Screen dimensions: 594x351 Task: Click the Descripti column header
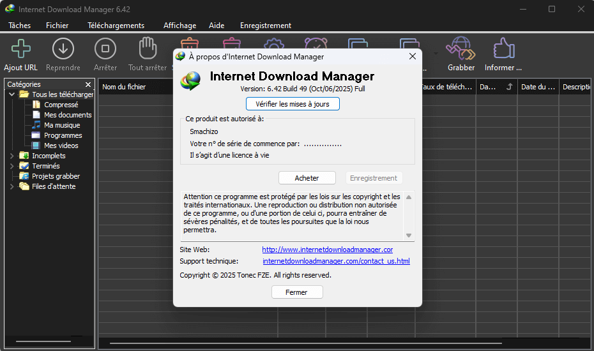tap(576, 87)
